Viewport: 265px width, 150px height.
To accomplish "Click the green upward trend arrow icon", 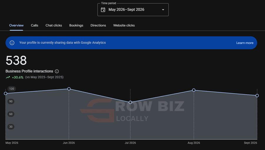I will (x=8, y=77).
